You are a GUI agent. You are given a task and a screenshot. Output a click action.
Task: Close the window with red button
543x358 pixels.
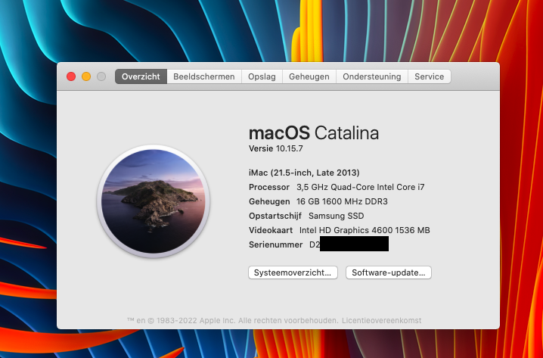tap(71, 76)
